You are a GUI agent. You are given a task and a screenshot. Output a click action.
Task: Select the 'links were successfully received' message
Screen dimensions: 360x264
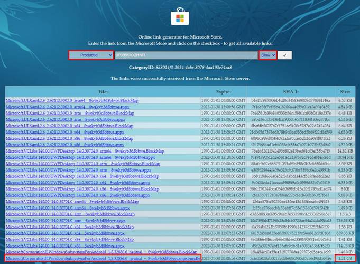pyautogui.click(x=180, y=79)
